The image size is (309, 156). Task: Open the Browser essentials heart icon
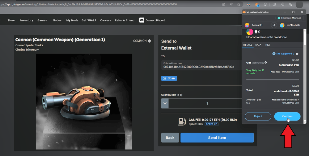coord(291,4)
